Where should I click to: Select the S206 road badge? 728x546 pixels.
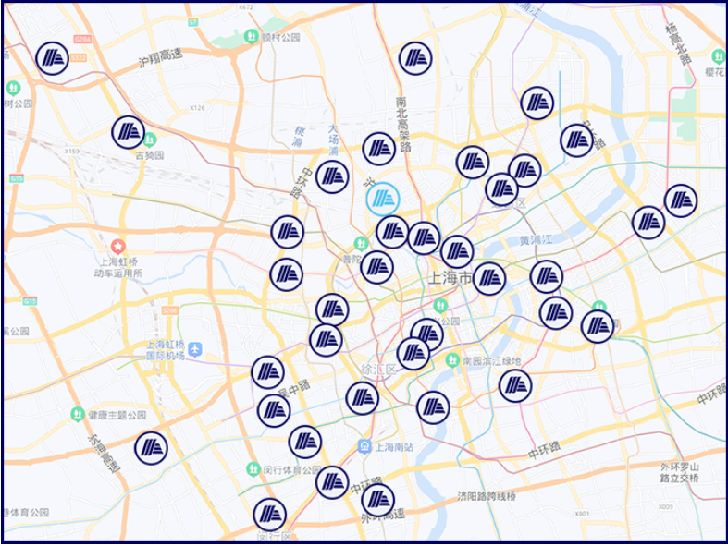pyautogui.click(x=169, y=310)
